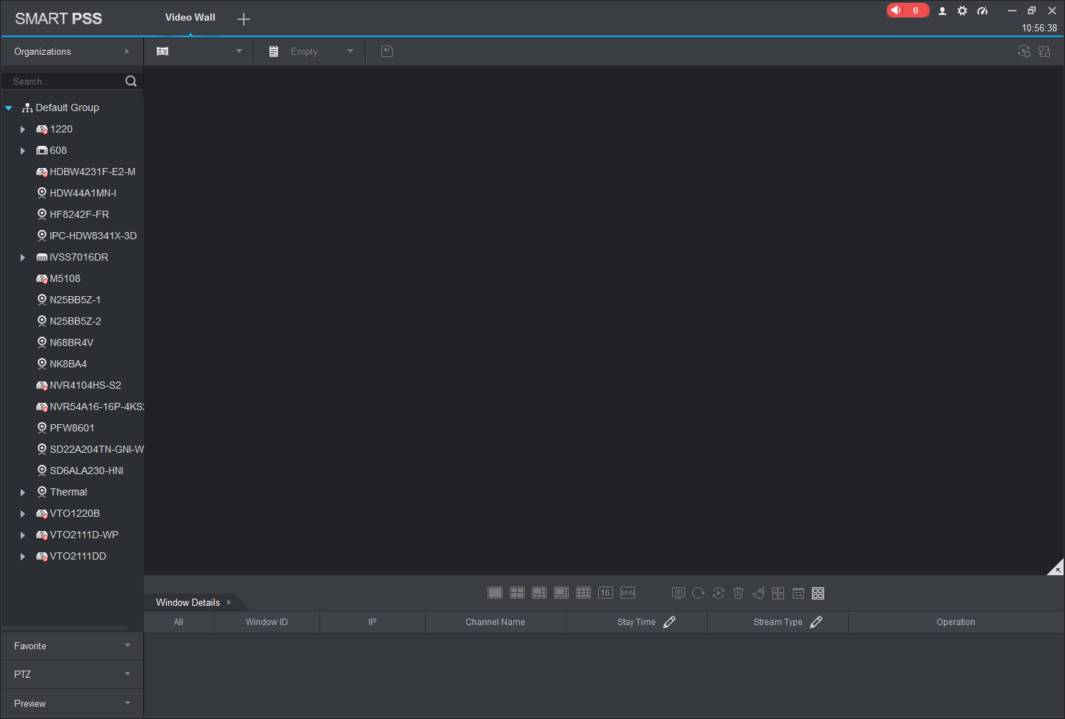Click the refresh circular arrow icon
This screenshot has width=1065, height=719.
[x=699, y=593]
